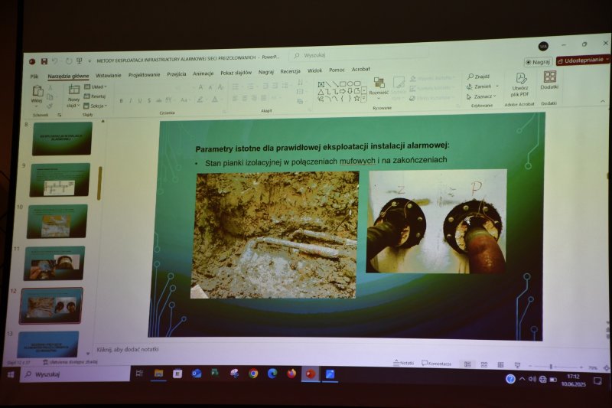Expand the shapes gallery more arrow
The width and height of the screenshot is (612, 408).
(x=364, y=100)
